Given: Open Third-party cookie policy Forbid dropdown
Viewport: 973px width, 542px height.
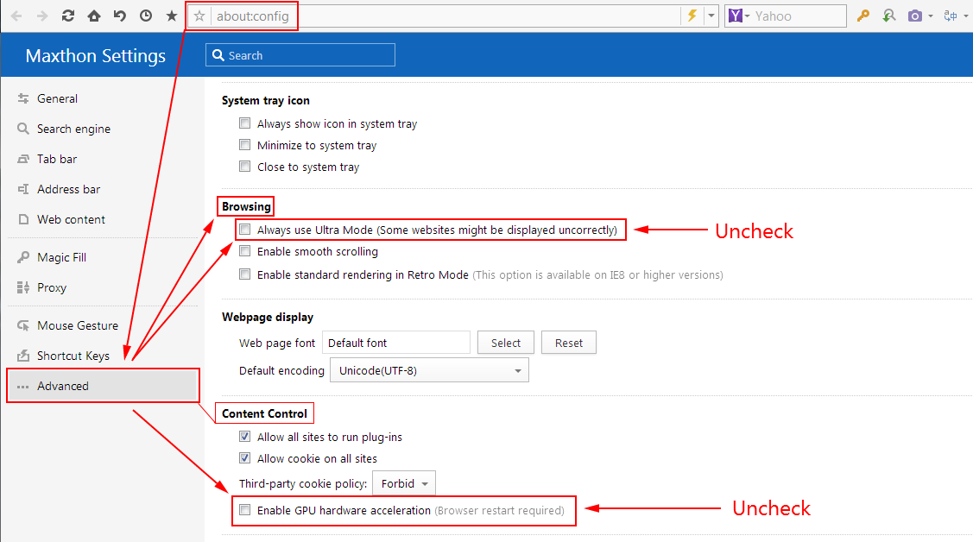Looking at the screenshot, I should (404, 483).
